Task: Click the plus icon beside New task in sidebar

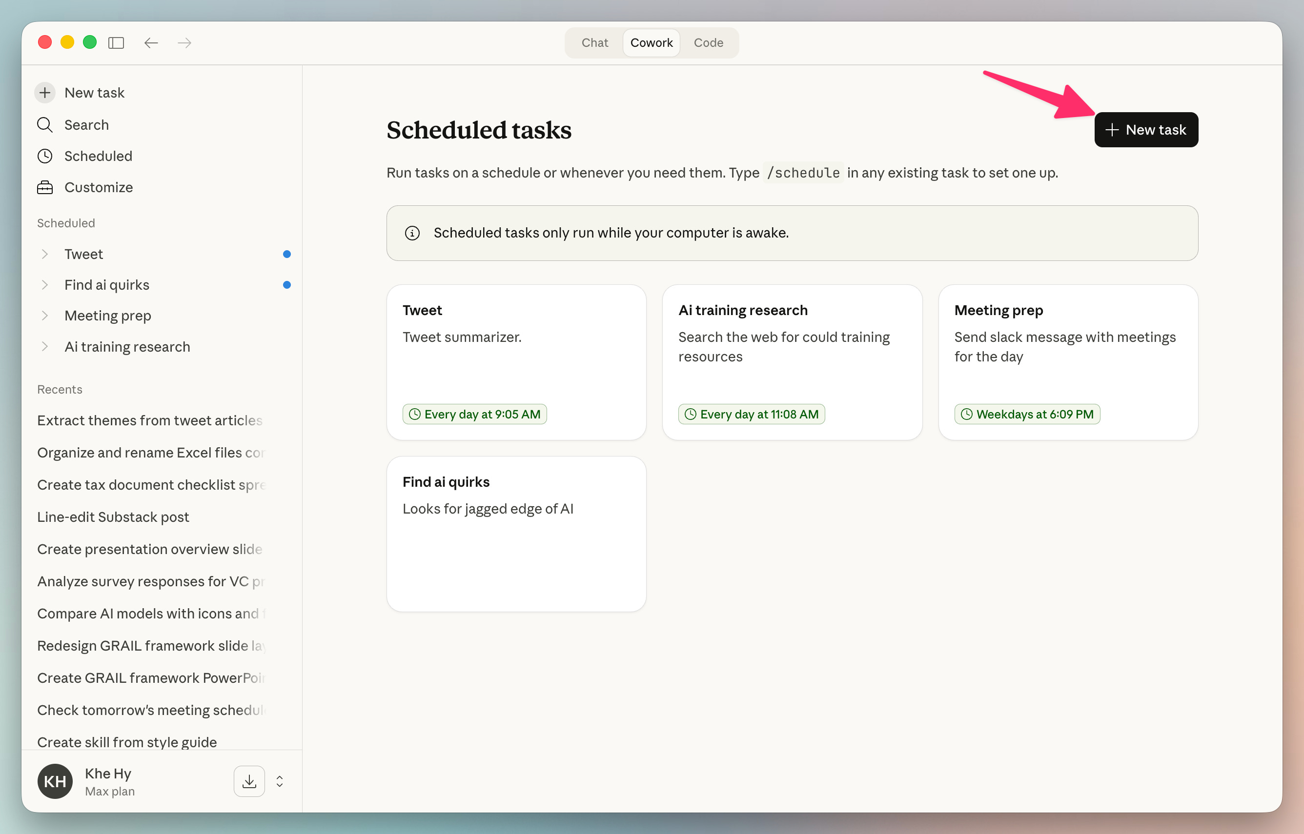Action: (45, 93)
